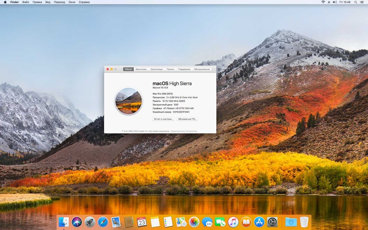
Task: Open FaceTime icon in Dock
Action: coord(220,222)
